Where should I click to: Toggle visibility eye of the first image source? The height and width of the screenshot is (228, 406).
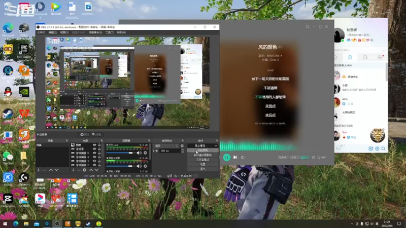94,145
